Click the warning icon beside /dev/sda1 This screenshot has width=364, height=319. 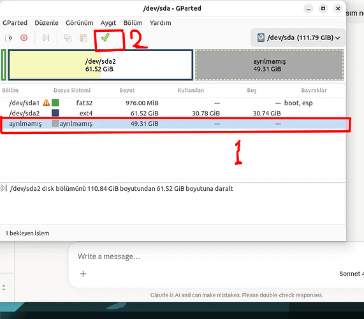pyautogui.click(x=46, y=103)
